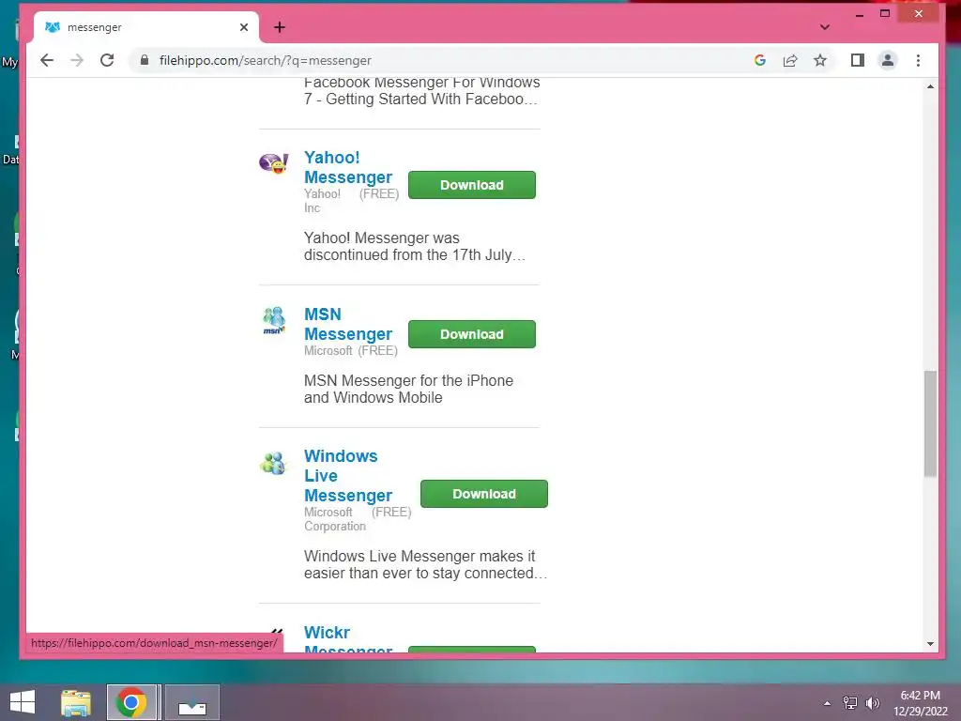Image resolution: width=961 pixels, height=721 pixels.
Task: Open the Yahoo! Messenger title link
Action: pyautogui.click(x=347, y=167)
